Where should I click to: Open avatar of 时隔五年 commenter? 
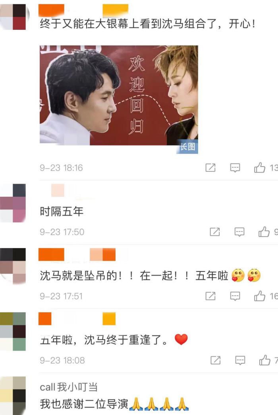(13, 203)
